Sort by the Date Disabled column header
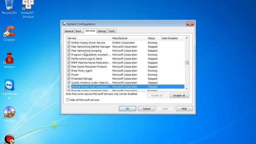The height and width of the screenshot is (144, 256). tap(173, 38)
